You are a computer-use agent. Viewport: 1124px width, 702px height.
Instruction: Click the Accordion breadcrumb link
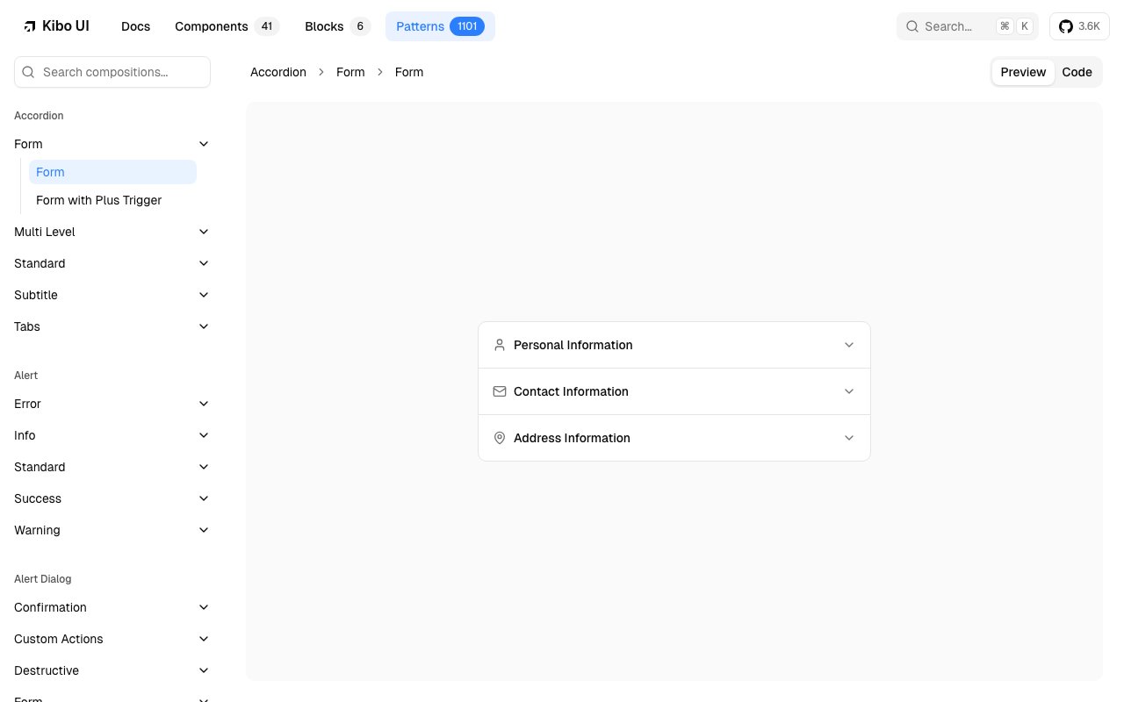[x=278, y=72]
